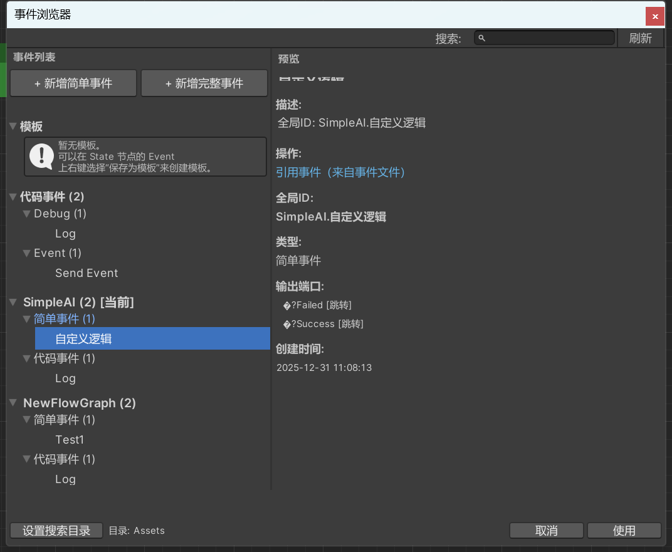Image resolution: width=672 pixels, height=552 pixels.
Task: Click into the 搜索 input field
Action: point(549,38)
